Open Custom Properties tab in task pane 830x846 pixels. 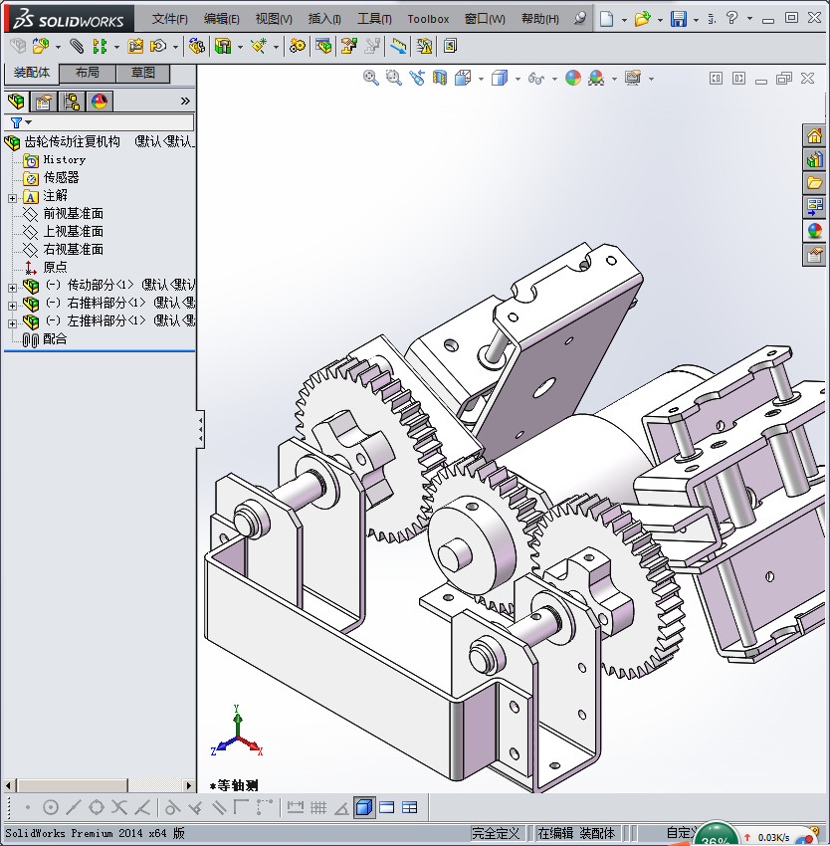815,255
